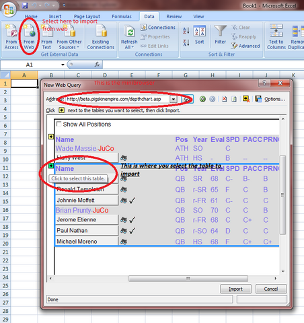Go forward in the minibrowser
The width and height of the screenshot is (304, 323).
tap(213, 99)
